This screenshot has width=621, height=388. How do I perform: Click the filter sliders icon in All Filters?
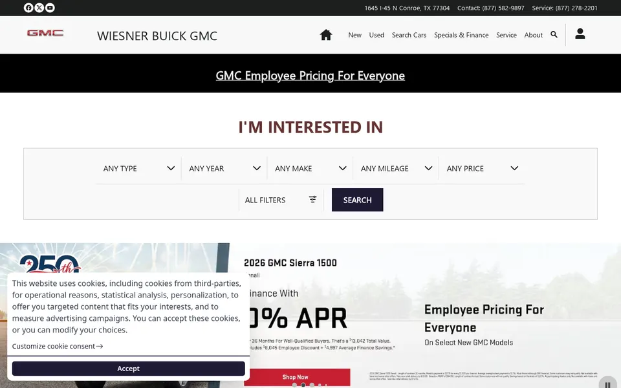tap(312, 200)
